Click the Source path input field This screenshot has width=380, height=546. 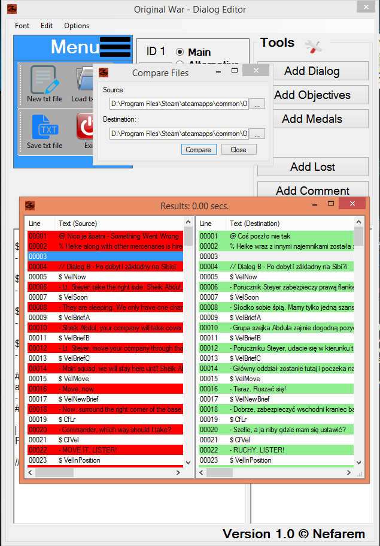click(x=179, y=104)
